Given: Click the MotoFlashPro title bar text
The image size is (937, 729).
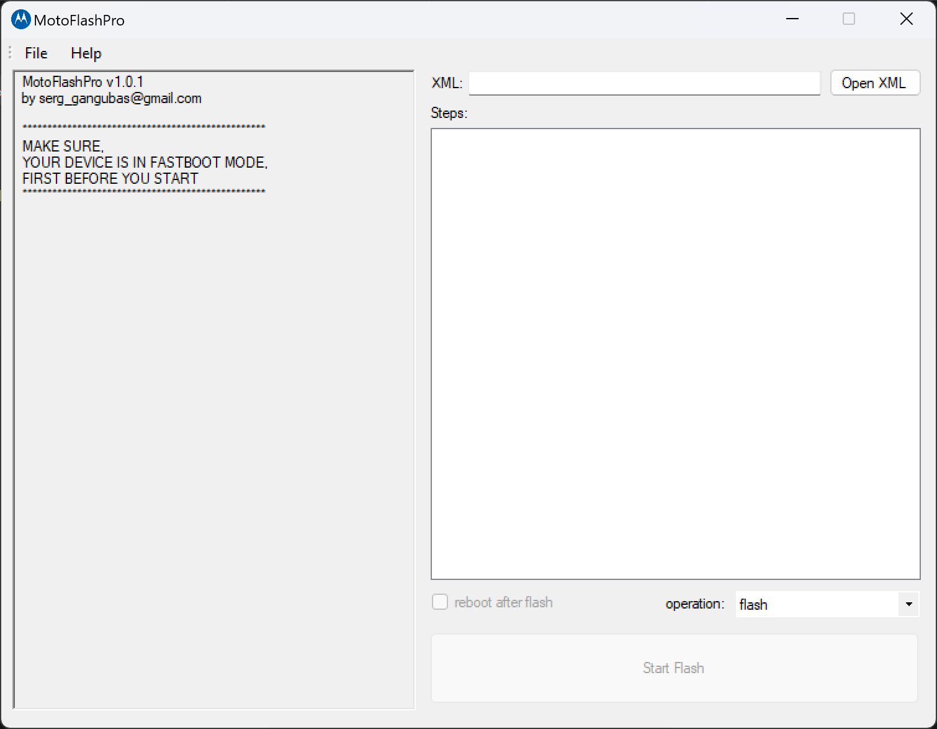Looking at the screenshot, I should coord(79,20).
